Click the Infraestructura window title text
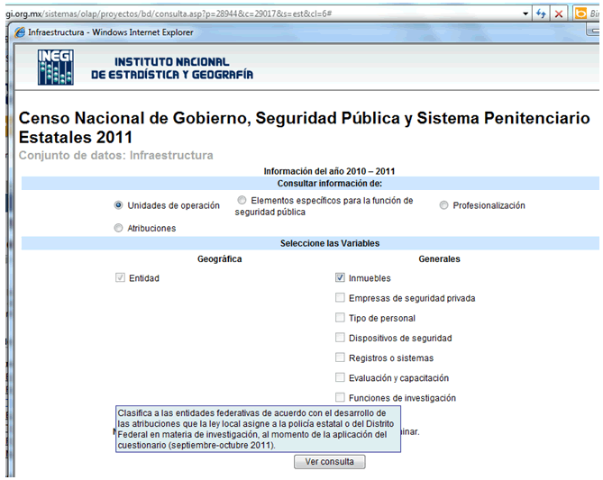Screen dimensions: 603x480 tap(111, 32)
